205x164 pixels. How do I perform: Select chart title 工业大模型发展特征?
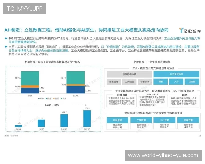(152, 62)
